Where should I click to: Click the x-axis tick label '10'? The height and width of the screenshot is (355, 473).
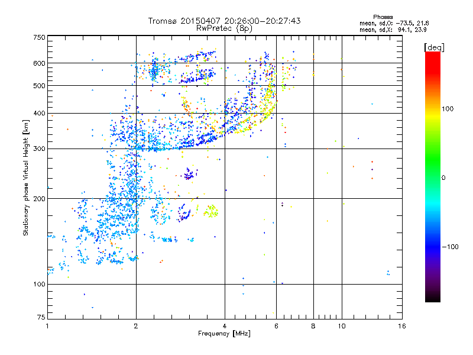click(342, 326)
